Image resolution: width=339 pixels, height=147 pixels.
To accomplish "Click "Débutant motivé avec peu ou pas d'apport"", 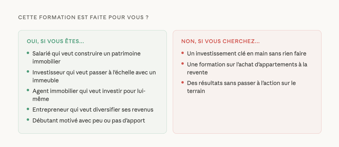I will 88,120.
